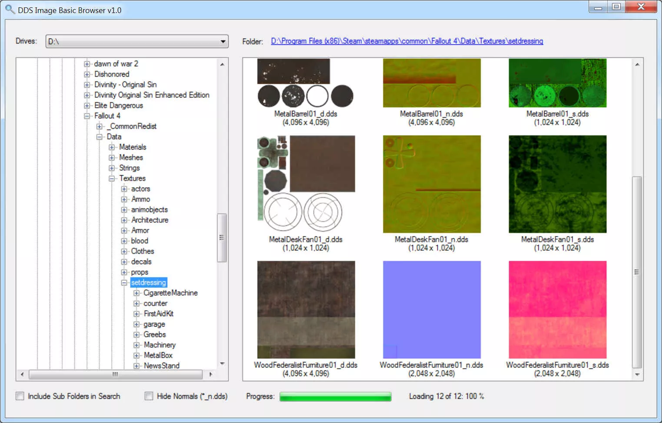Click the 'Loading 12 of 12: 100 %' status text
Viewport: 662px width, 423px height.
(x=447, y=396)
